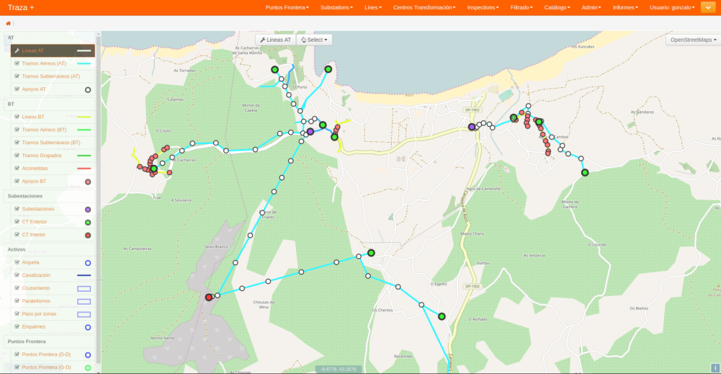Open the Select tool dropdown on the map

tap(314, 40)
